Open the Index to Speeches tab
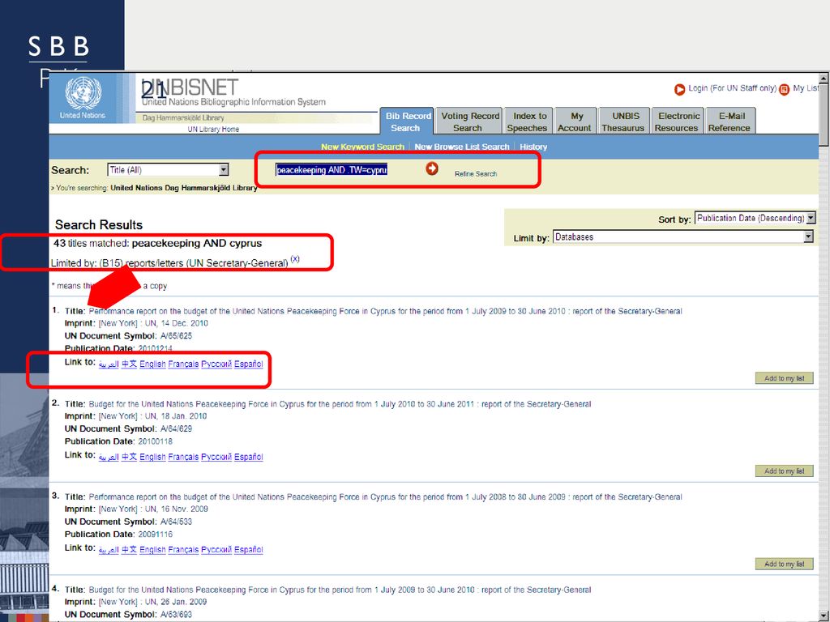Image resolution: width=830 pixels, height=622 pixels. [528, 121]
